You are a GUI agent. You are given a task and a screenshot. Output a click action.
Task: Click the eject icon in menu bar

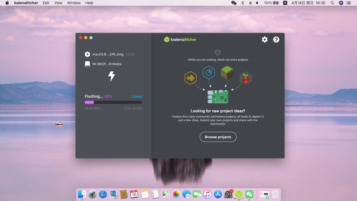click(x=250, y=3)
